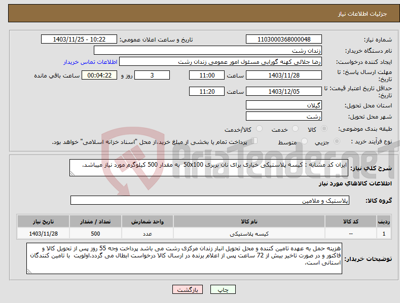Click the announcement date field 1403/11/25 - 10:22

pyautogui.click(x=79, y=40)
